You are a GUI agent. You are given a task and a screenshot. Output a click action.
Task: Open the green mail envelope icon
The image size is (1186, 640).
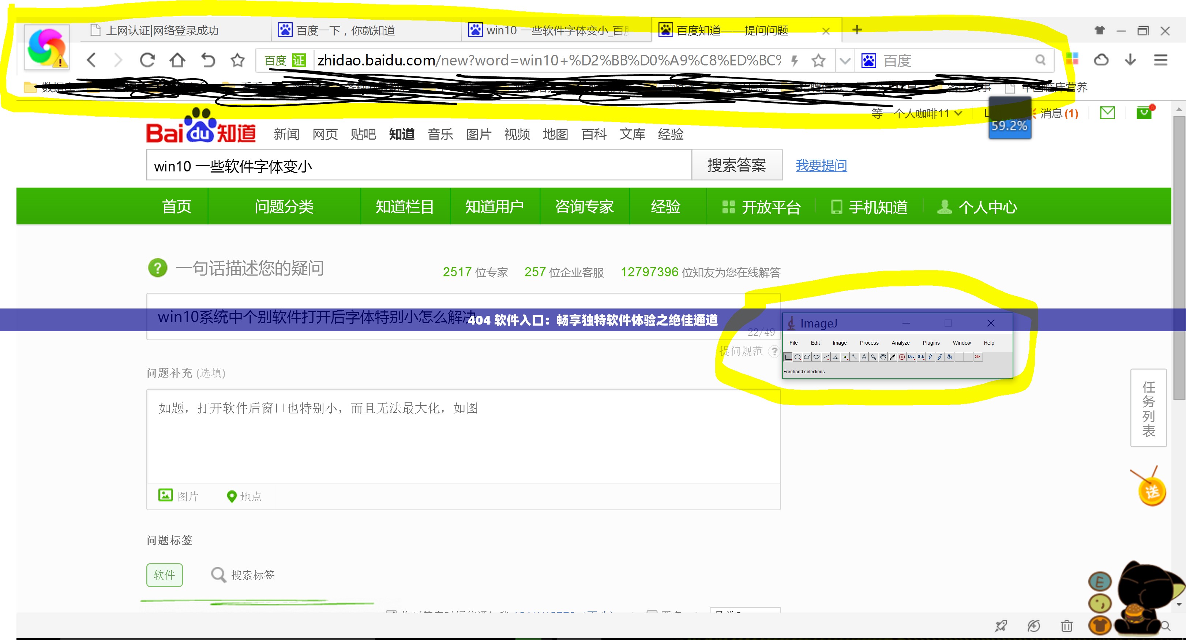coord(1107,113)
